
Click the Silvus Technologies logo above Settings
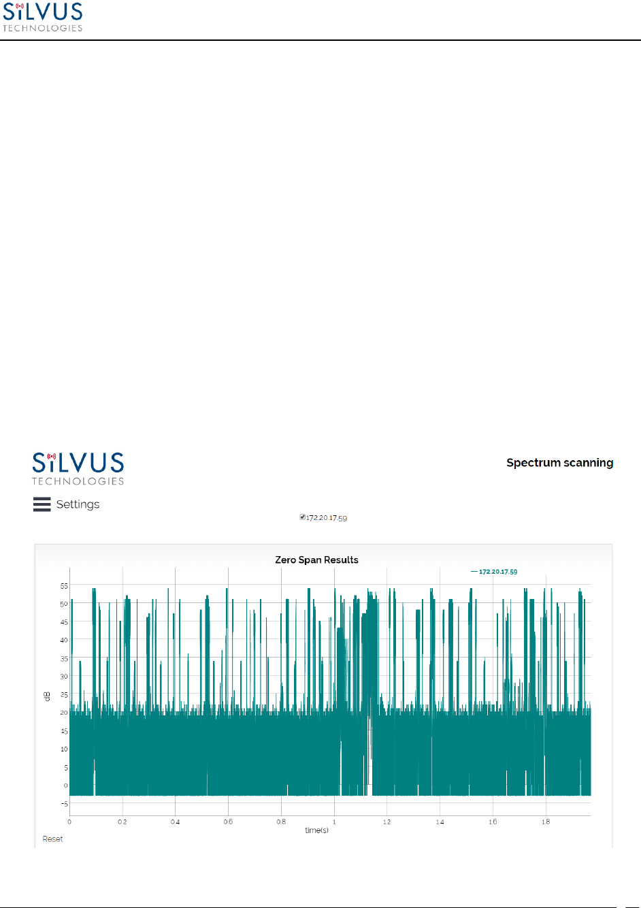click(x=78, y=469)
